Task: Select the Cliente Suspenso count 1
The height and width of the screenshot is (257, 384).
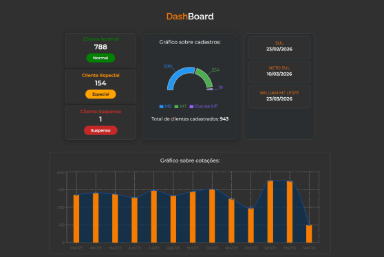Action: click(100, 119)
